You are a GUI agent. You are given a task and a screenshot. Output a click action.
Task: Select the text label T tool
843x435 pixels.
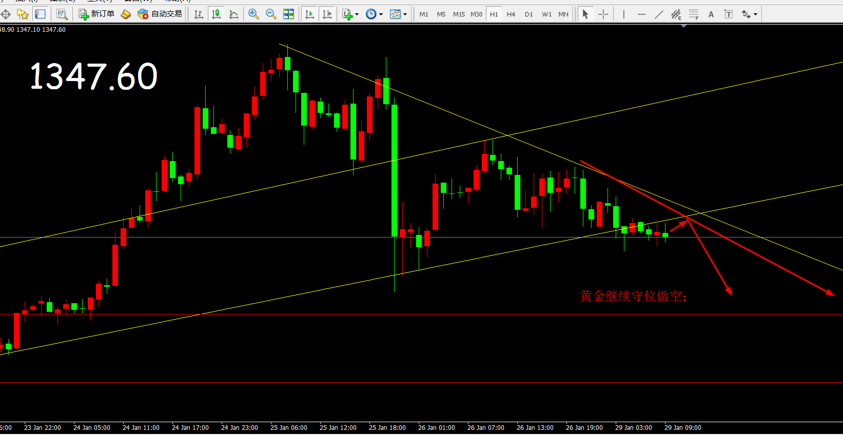[x=729, y=14]
